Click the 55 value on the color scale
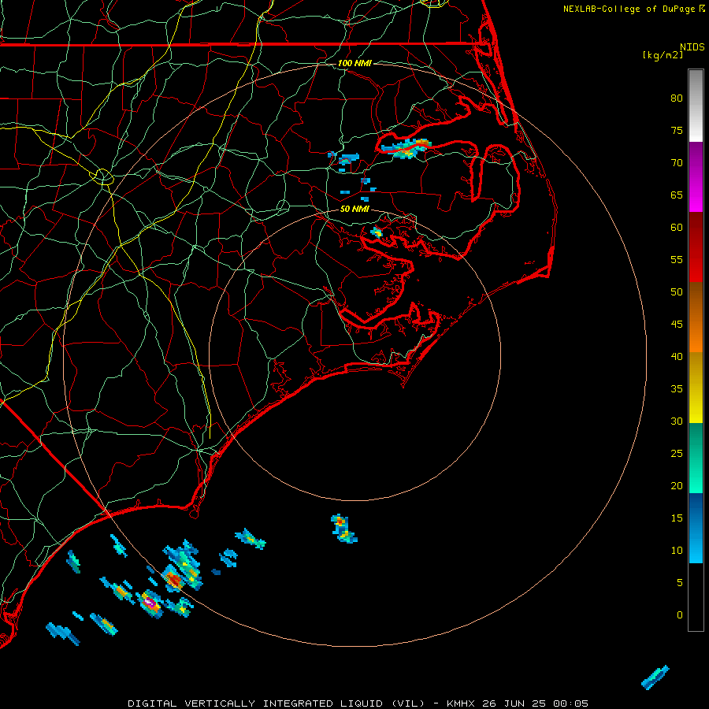Image resolution: width=709 pixels, height=709 pixels. [677, 259]
